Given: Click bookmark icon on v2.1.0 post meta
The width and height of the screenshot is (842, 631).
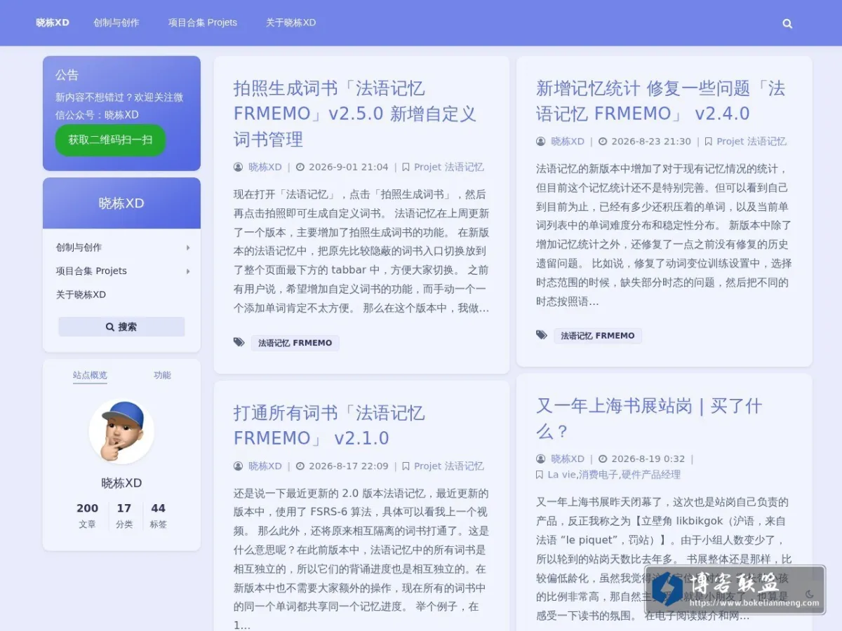Looking at the screenshot, I should point(406,466).
